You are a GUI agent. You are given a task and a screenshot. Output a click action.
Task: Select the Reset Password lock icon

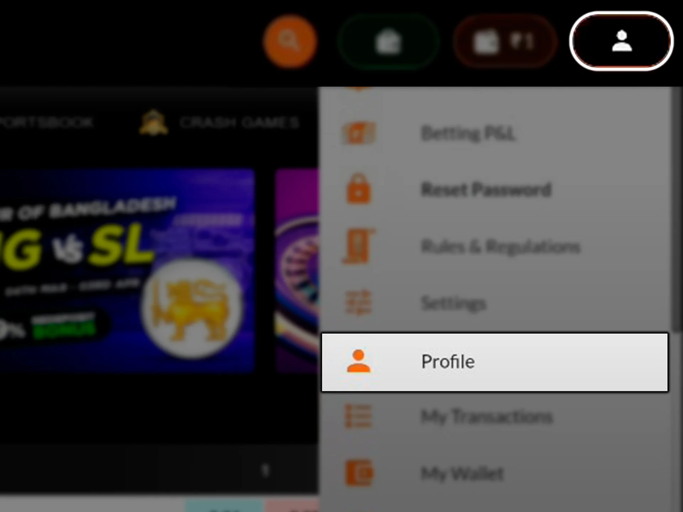click(358, 189)
